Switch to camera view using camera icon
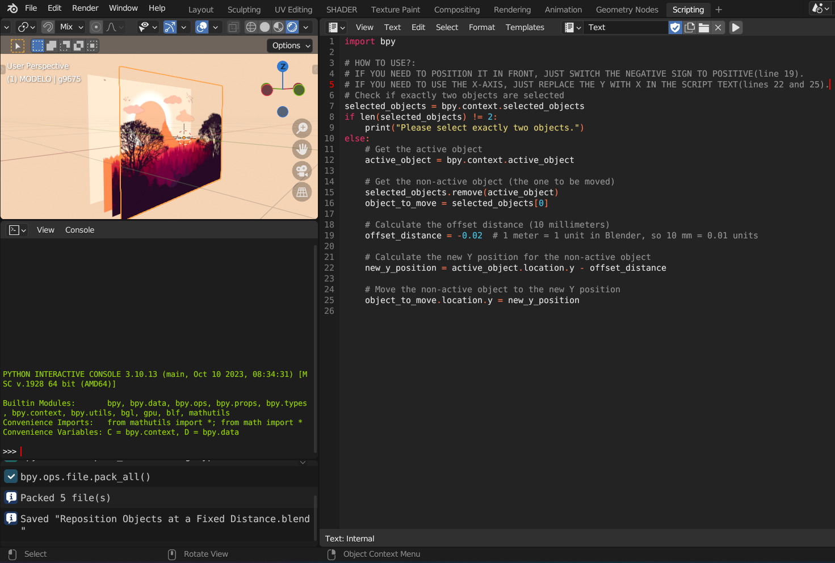The image size is (835, 563). [x=302, y=170]
